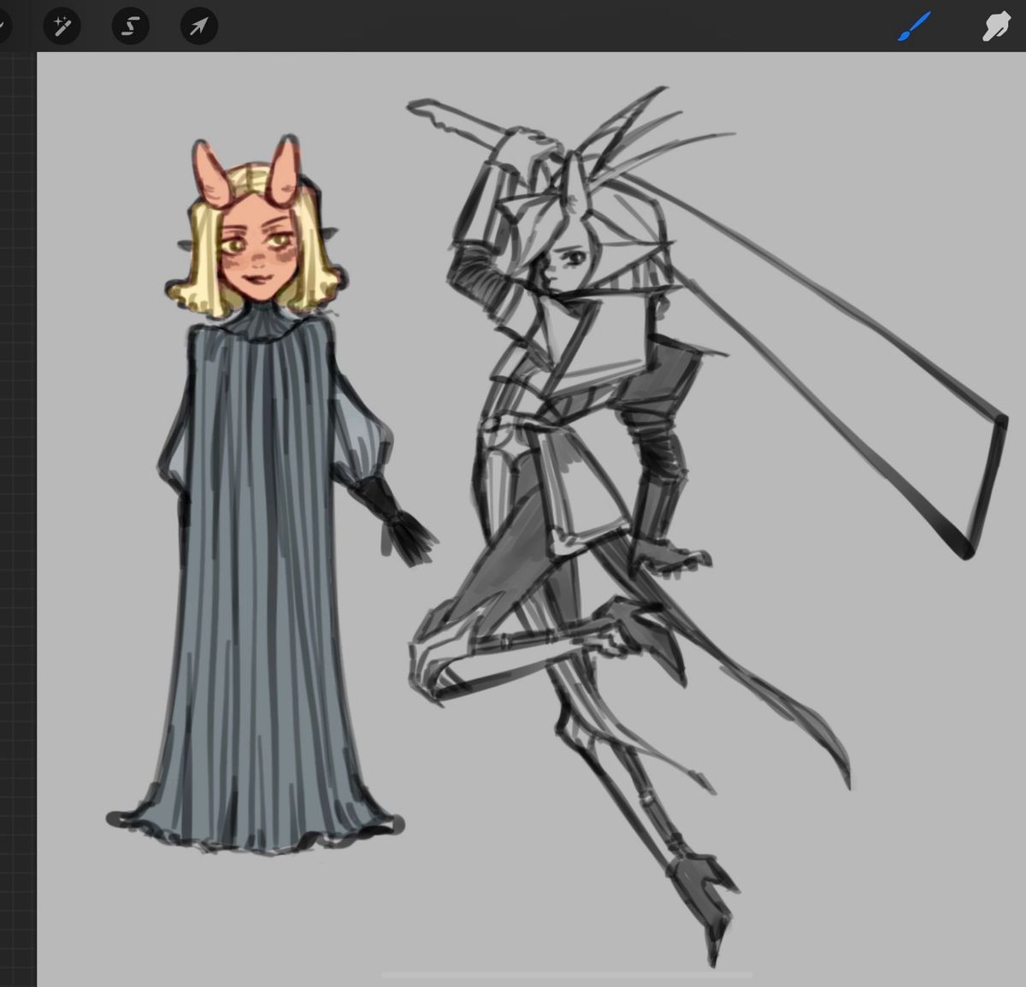Choose the Paint brush tool
This screenshot has height=987, width=1026.
[914, 28]
